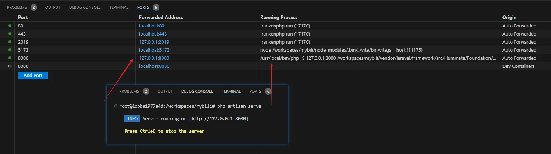Open forwarded address localhost:5173
Viewport: 551px width, 154px height.
pyautogui.click(x=154, y=50)
